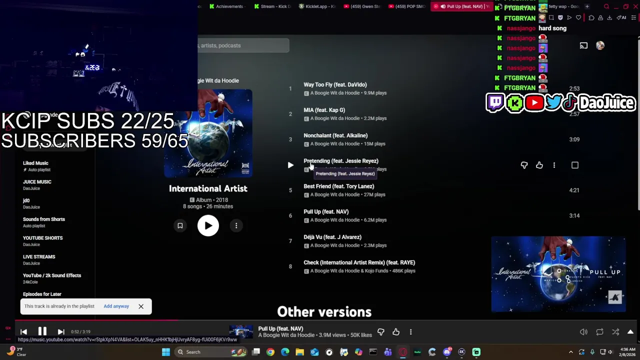This screenshot has height=360, width=640.
Task: Click the cast to device icon
Action: [x=583, y=45]
